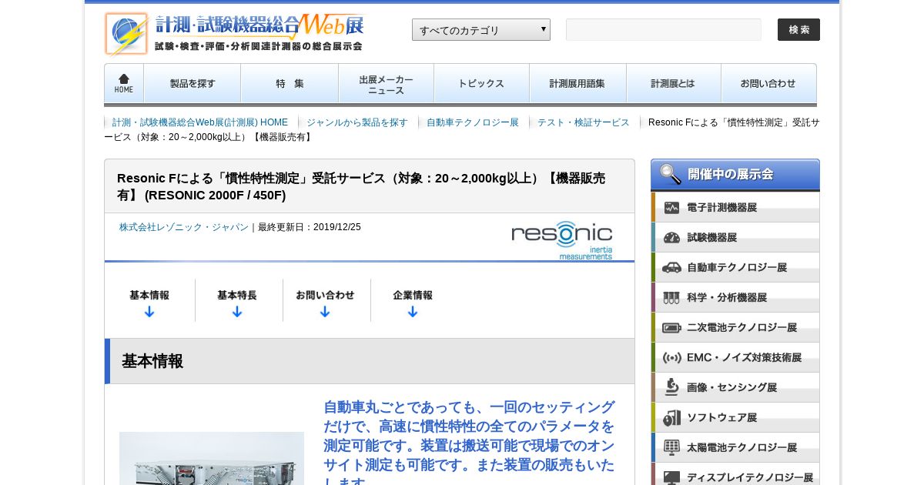This screenshot has height=485, width=924.
Task: Click the 画像・センシング展 microscope icon
Action: point(671,387)
